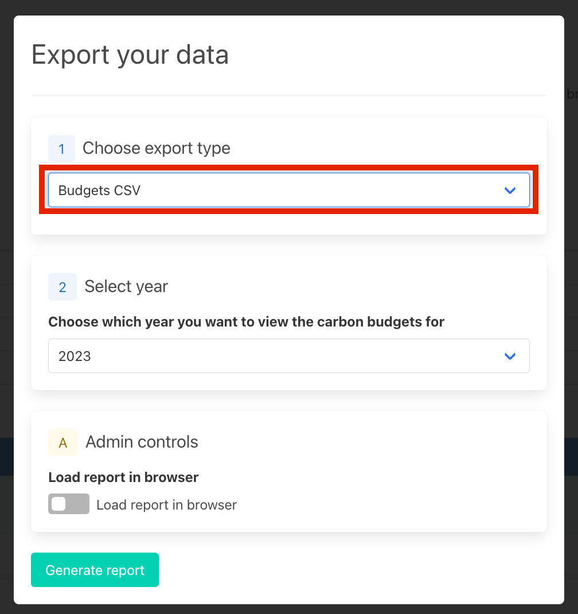Click the 'Admin controls' section heading
This screenshot has width=578, height=614.
(x=142, y=442)
